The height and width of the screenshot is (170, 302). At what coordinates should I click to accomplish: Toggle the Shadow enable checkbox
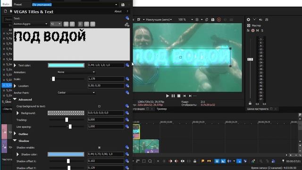(99, 147)
